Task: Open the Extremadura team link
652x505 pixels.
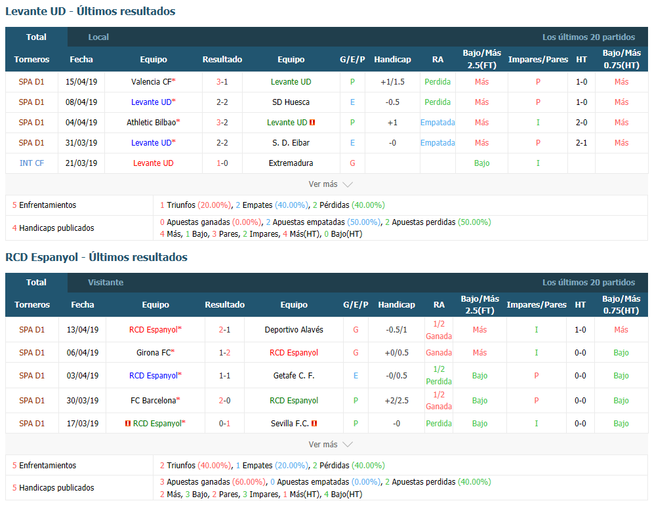Action: [291, 163]
